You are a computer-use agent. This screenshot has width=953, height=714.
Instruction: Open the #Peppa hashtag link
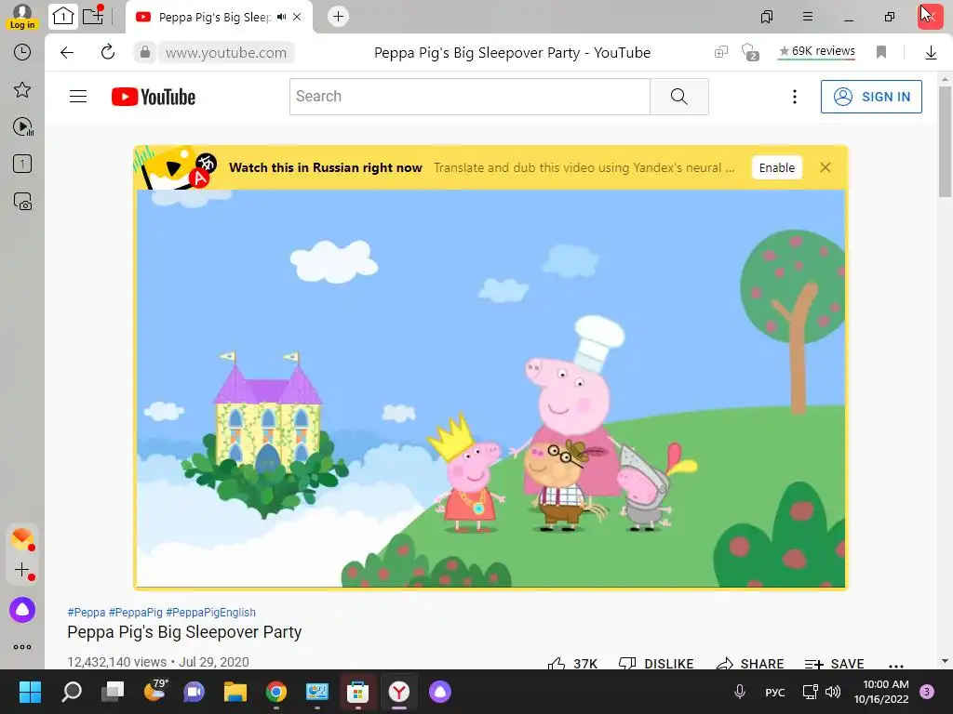click(87, 612)
